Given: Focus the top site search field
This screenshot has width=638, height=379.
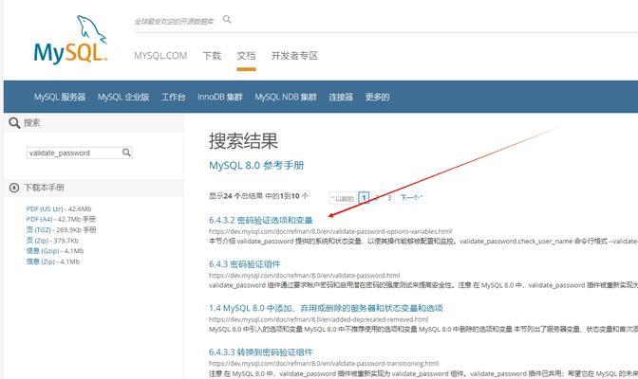Looking at the screenshot, I should coord(174,21).
